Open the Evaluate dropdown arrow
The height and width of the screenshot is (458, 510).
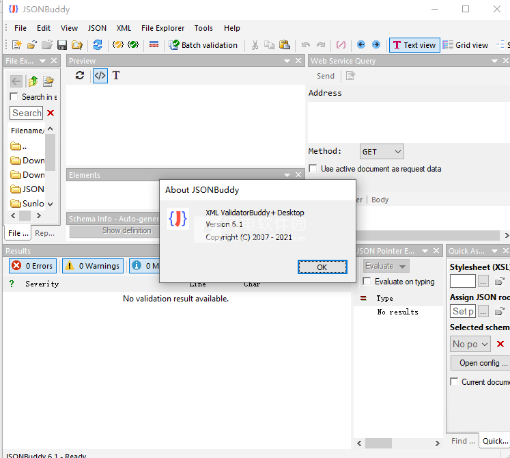click(x=402, y=267)
